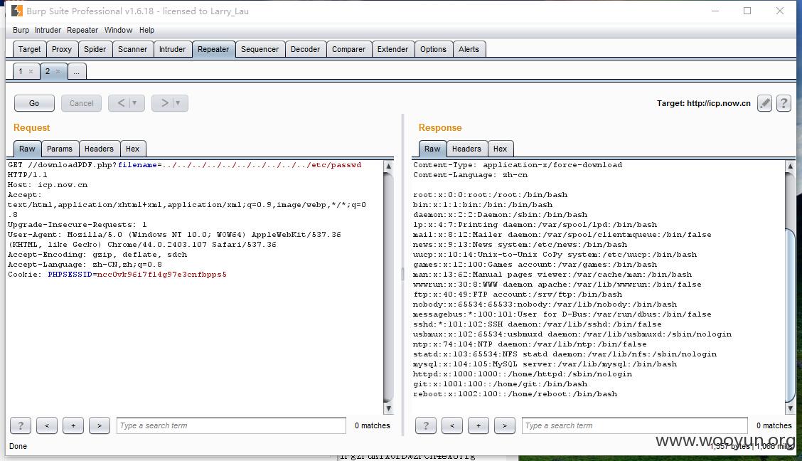This screenshot has height=461, width=802.
Task: Go to previous match in response search
Action: tap(452, 425)
